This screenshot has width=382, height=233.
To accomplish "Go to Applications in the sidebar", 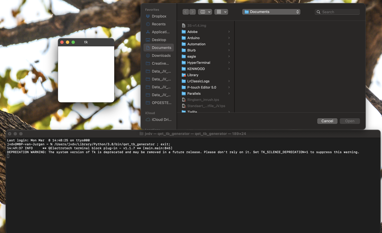I will 160,32.
